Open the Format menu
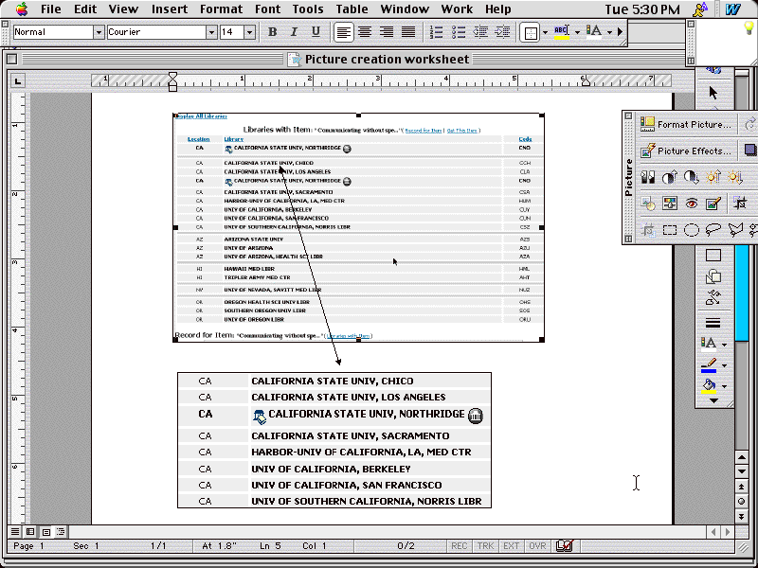The width and height of the screenshot is (758, 568). 222,9
